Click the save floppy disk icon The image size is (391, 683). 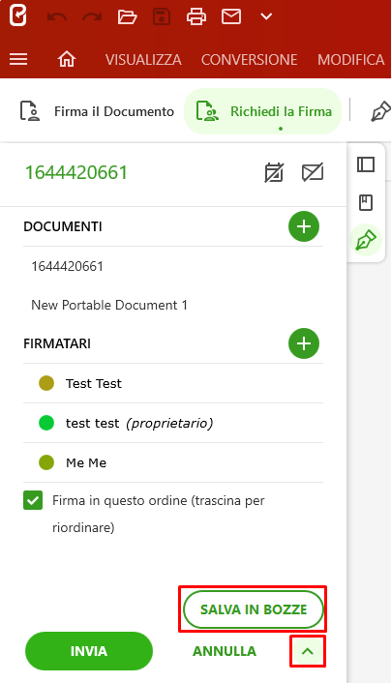(x=162, y=17)
